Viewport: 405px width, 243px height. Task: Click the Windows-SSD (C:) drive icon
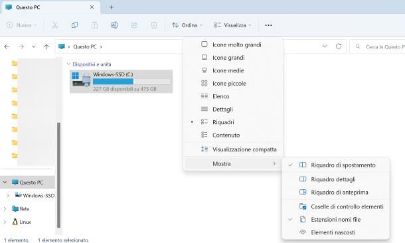point(81,80)
